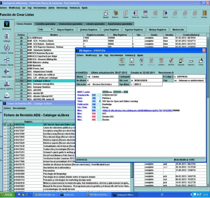The image size is (210, 198).
Task: Click the B Codigo 3 SUPPRESS field
Action: point(189,77)
